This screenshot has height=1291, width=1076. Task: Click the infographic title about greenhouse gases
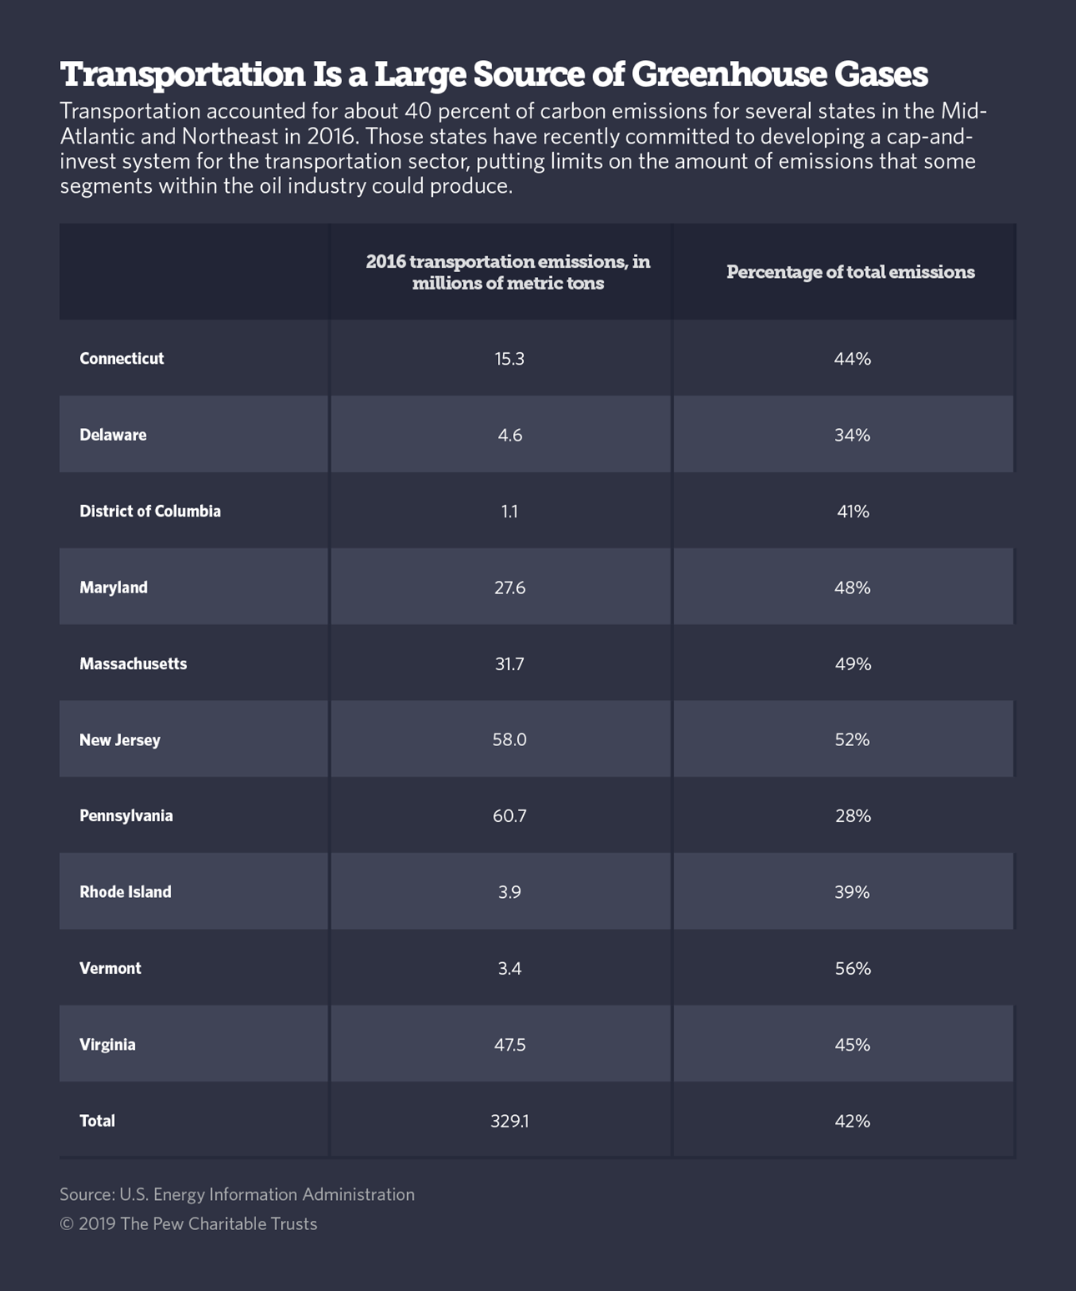(494, 74)
